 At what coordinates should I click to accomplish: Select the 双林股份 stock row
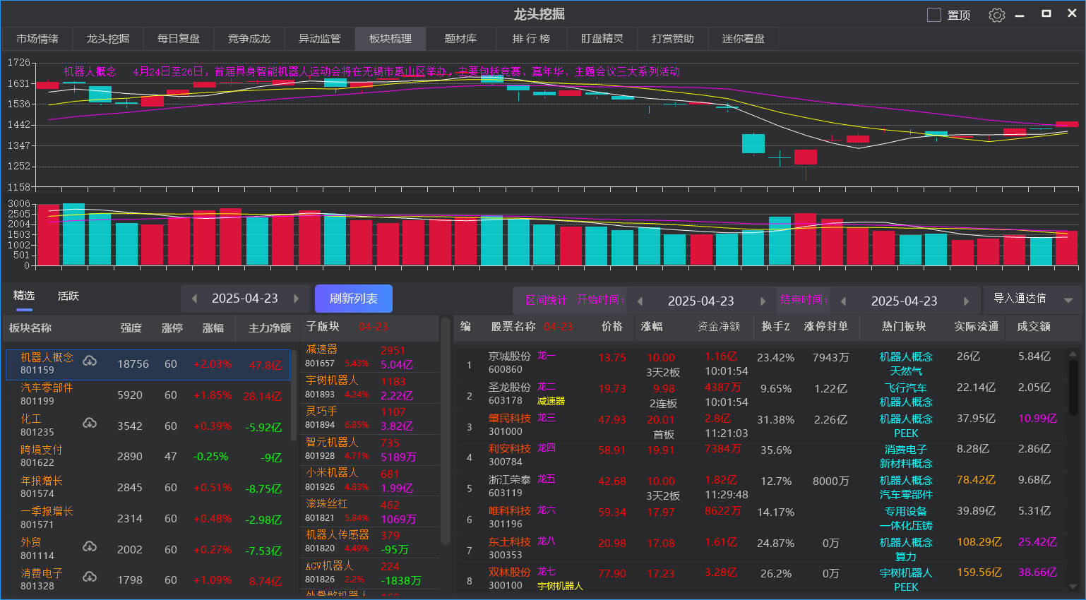(x=760, y=580)
